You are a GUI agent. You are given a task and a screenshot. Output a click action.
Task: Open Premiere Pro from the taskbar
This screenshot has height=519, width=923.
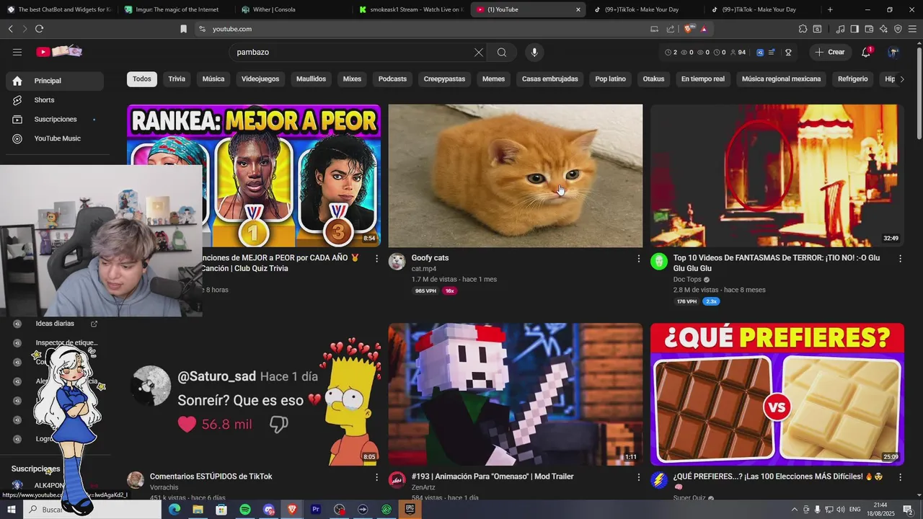pos(316,510)
